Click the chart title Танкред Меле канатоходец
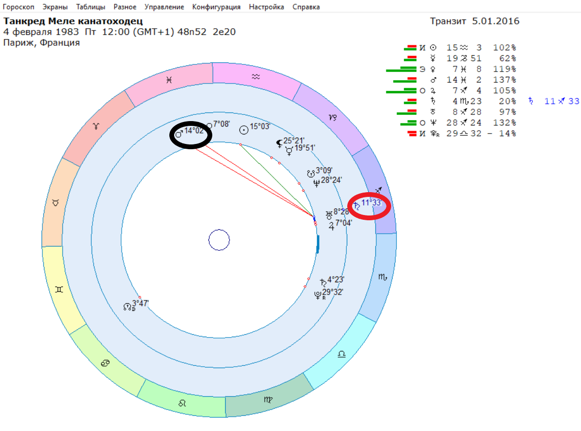Viewport: 581px width, 431px height. pyautogui.click(x=73, y=21)
